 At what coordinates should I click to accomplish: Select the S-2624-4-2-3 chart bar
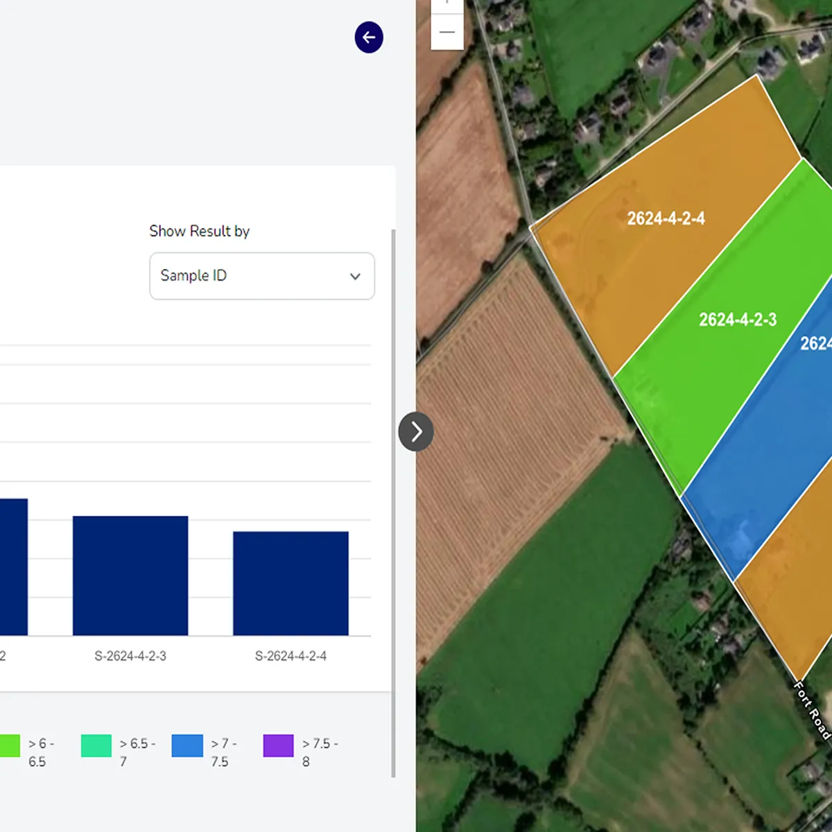(130, 575)
